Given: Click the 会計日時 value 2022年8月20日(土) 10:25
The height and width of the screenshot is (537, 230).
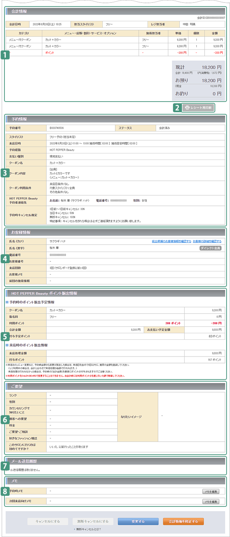Looking at the screenshot, I should [47, 24].
